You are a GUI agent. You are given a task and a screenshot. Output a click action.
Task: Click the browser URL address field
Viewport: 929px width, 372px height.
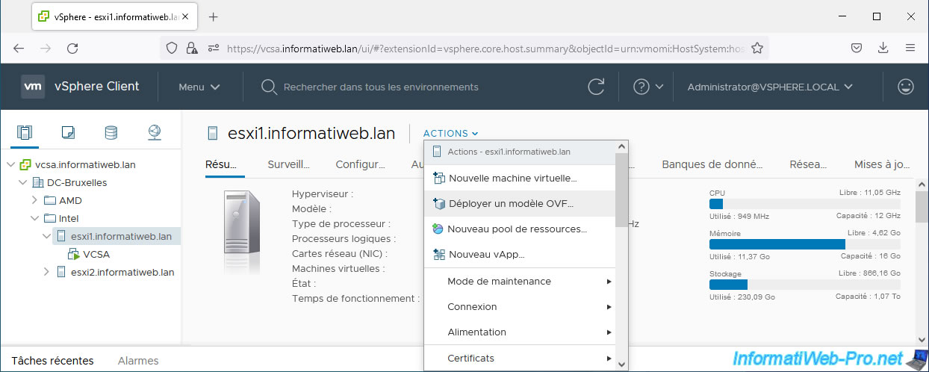coord(485,48)
